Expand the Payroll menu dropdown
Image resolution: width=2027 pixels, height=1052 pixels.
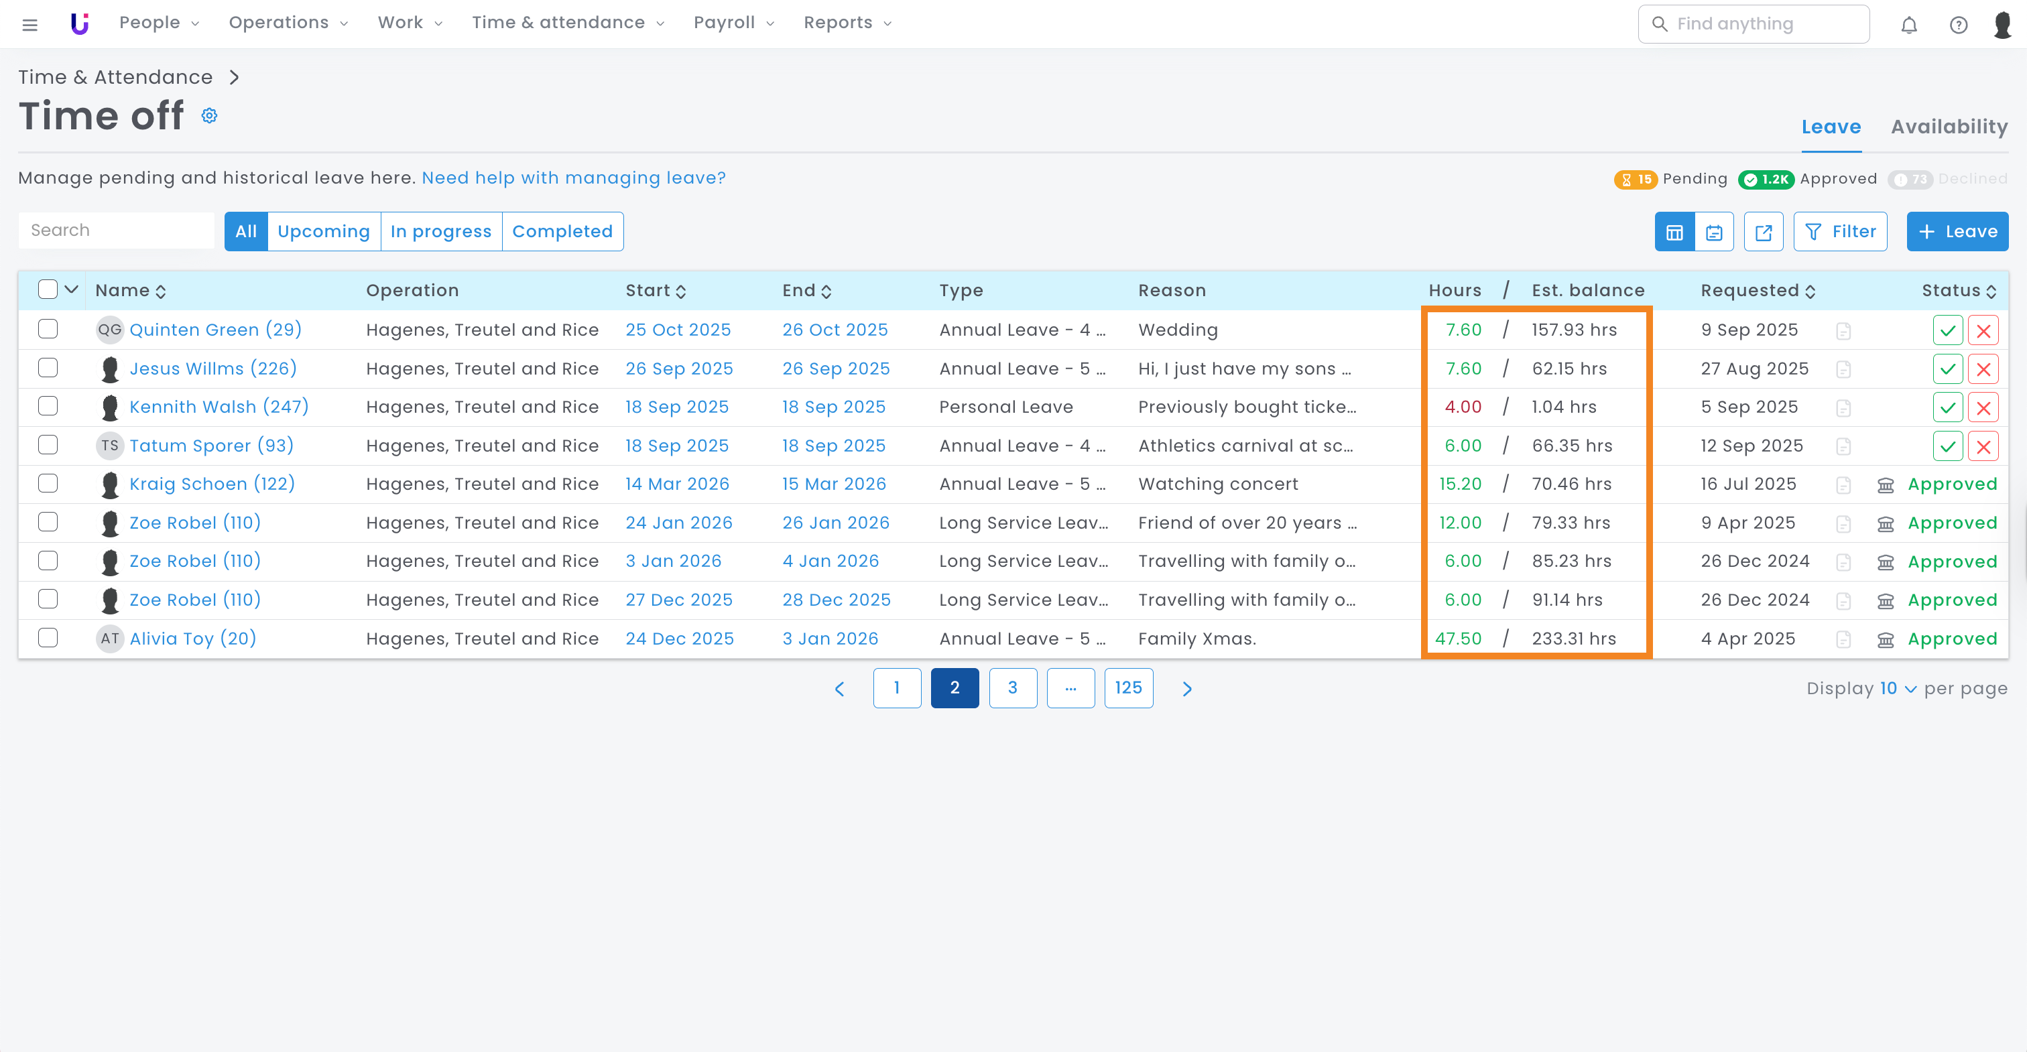click(x=733, y=23)
